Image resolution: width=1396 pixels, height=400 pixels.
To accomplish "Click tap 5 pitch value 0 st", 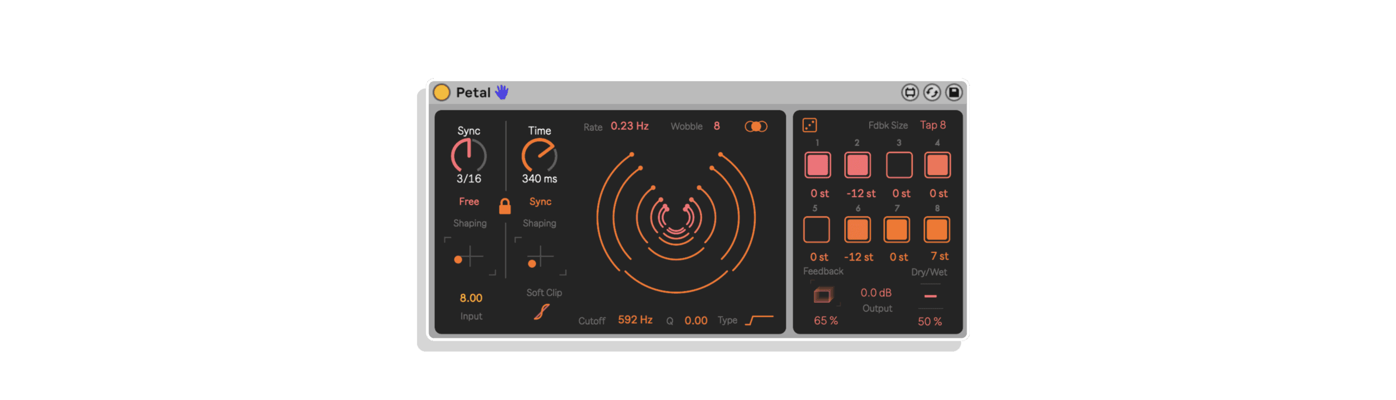I will tap(819, 257).
